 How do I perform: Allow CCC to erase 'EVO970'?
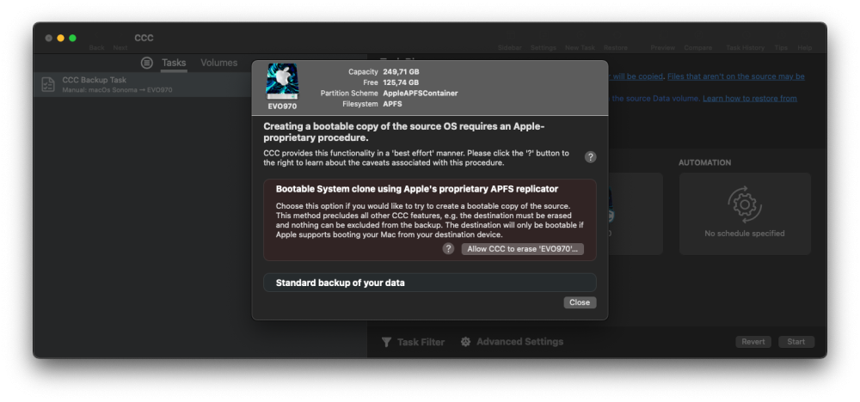pyautogui.click(x=522, y=249)
